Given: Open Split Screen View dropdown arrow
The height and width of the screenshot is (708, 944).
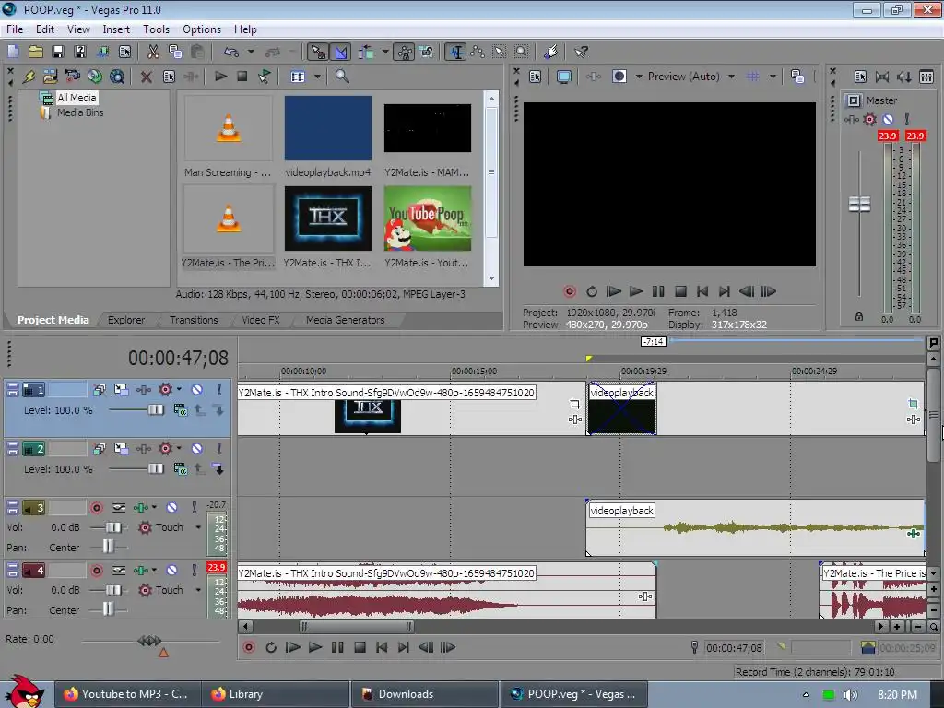Looking at the screenshot, I should [x=639, y=77].
